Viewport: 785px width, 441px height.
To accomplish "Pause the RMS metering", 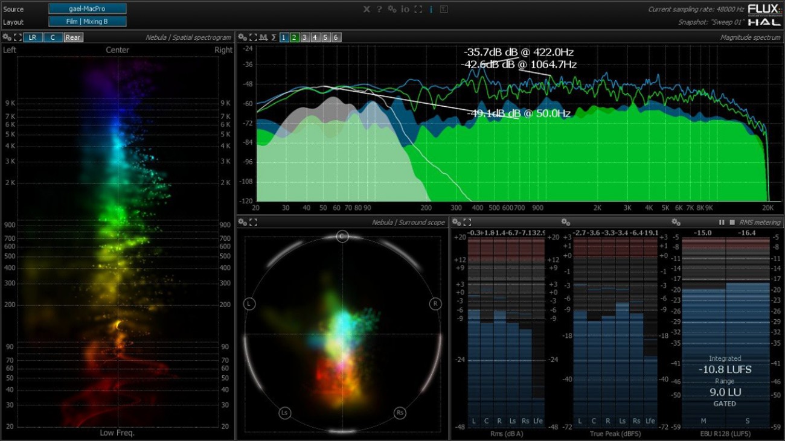I will click(x=722, y=222).
